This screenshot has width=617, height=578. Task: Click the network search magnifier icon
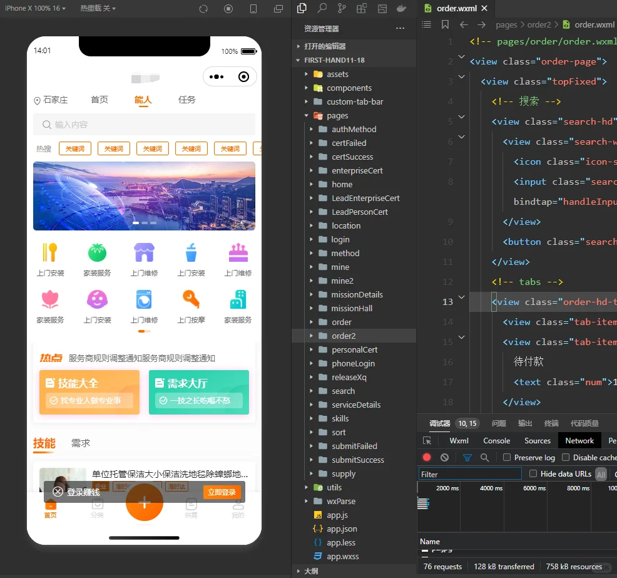point(485,458)
